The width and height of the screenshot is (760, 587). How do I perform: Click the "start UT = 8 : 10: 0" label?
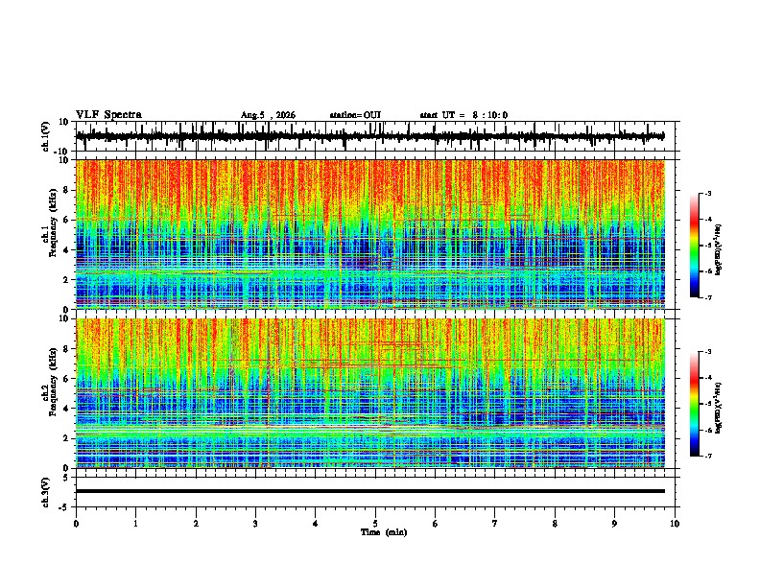click(x=463, y=115)
